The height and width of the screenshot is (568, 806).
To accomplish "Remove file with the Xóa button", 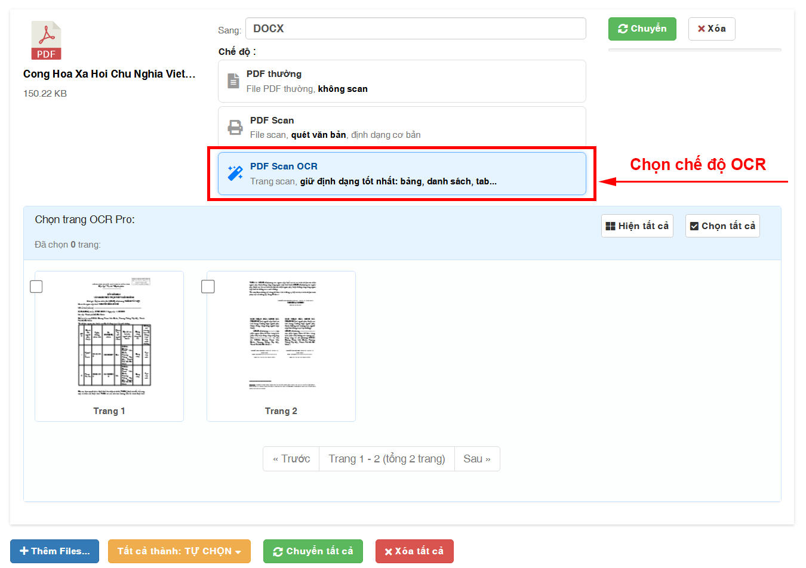I will (x=711, y=29).
